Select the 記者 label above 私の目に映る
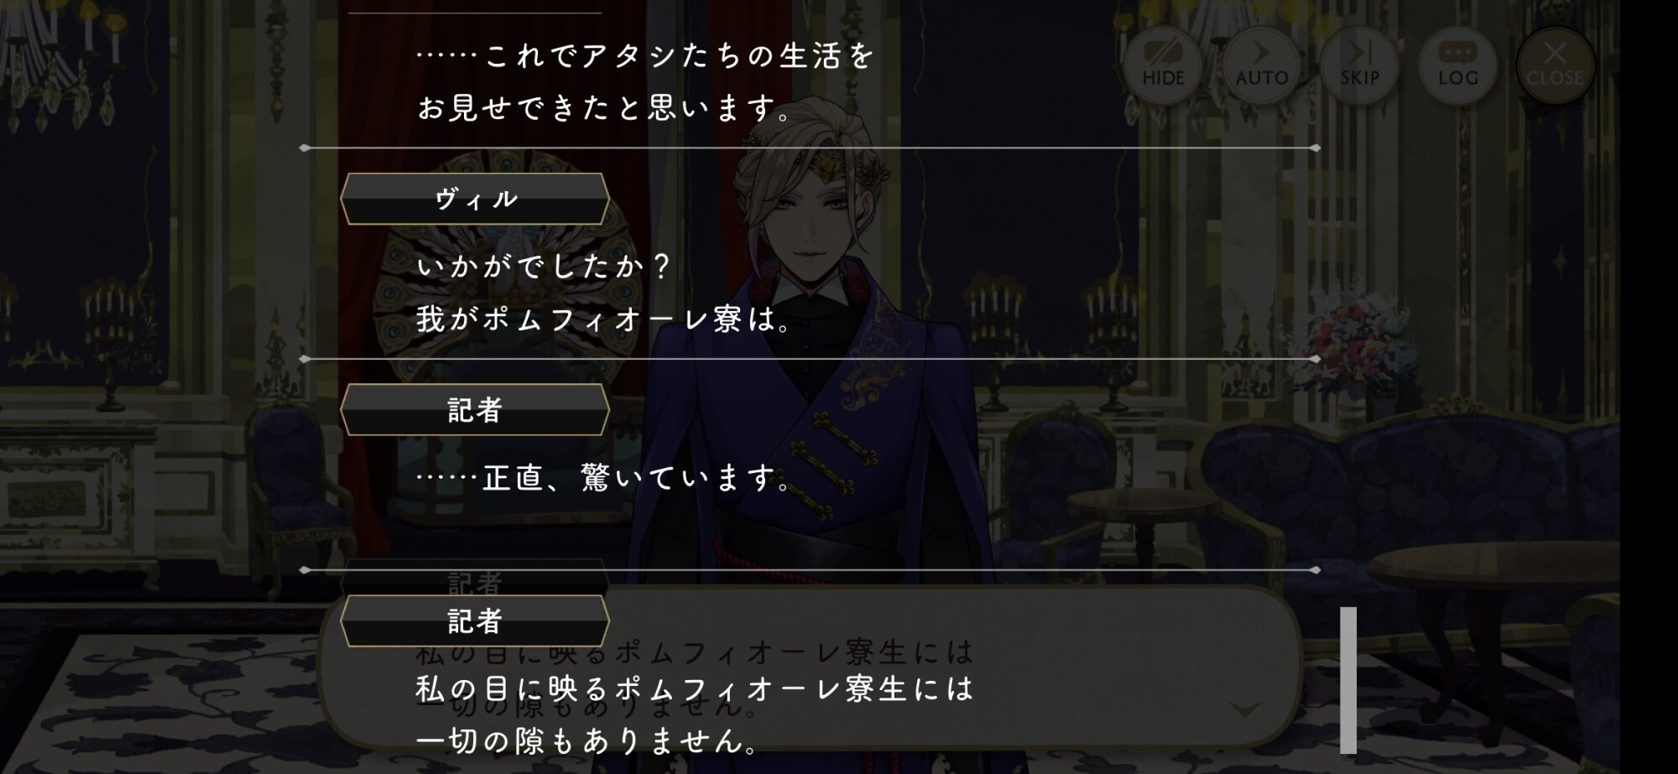The image size is (1678, 774). pos(475,621)
